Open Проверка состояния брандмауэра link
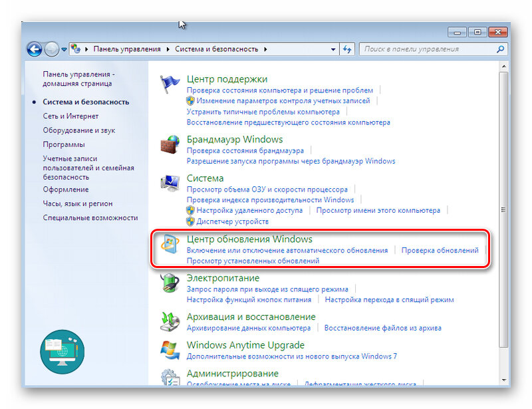 (x=245, y=150)
